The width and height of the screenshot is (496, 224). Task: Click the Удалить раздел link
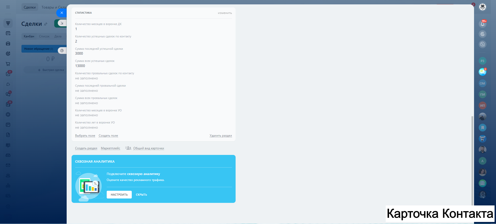(221, 136)
